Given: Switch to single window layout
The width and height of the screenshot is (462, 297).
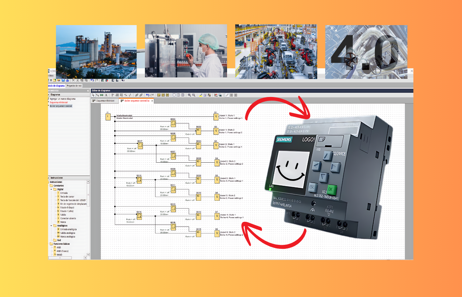Looking at the screenshot, I should (174, 95).
